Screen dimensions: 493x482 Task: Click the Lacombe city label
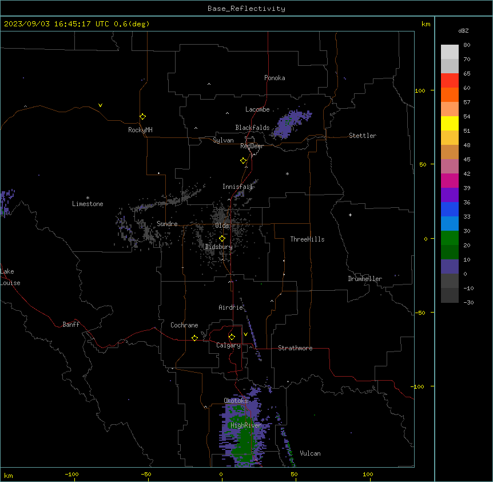257,109
